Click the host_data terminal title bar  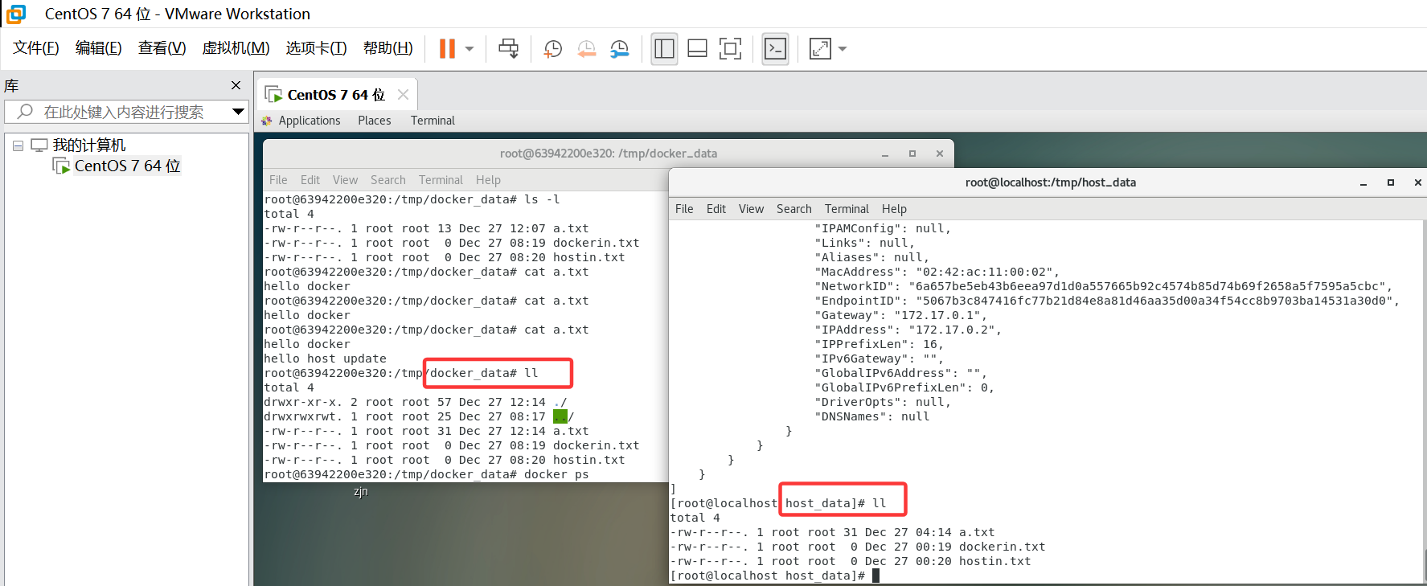pos(1050,182)
